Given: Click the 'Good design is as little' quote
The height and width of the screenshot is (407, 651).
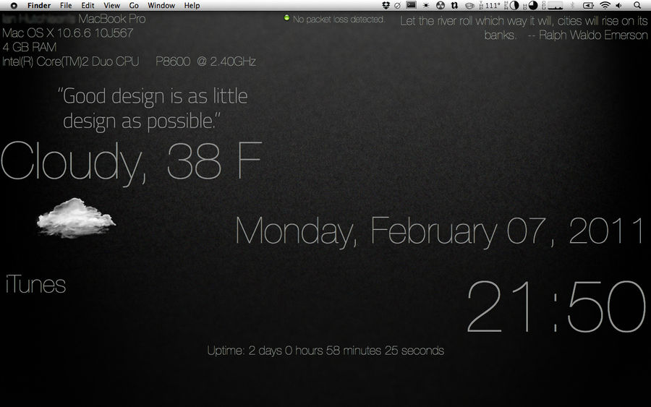Looking at the screenshot, I should [x=153, y=108].
